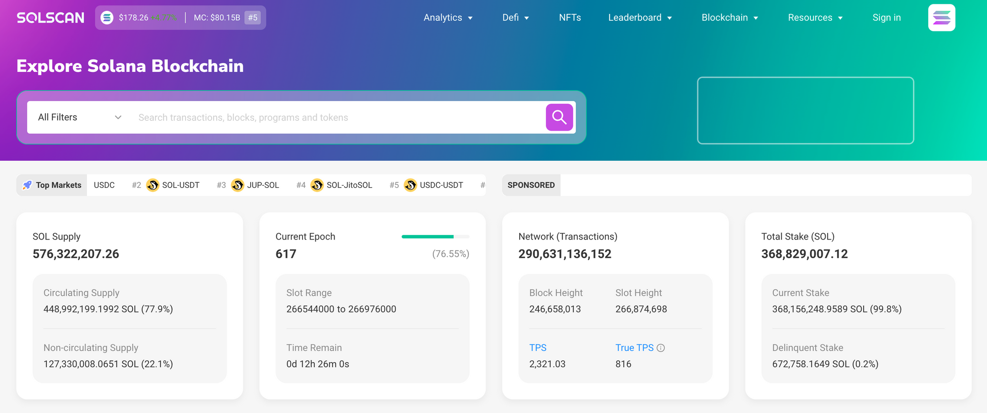Open the NFTs page
This screenshot has width=987, height=413.
569,18
